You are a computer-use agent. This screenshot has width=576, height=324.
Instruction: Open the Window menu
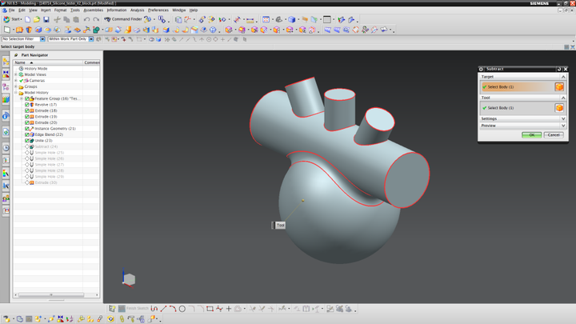coord(179,10)
